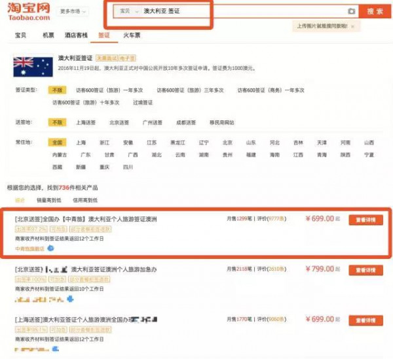Click reviews count beside 月售1770笔
393x359 pixels.
point(272,319)
